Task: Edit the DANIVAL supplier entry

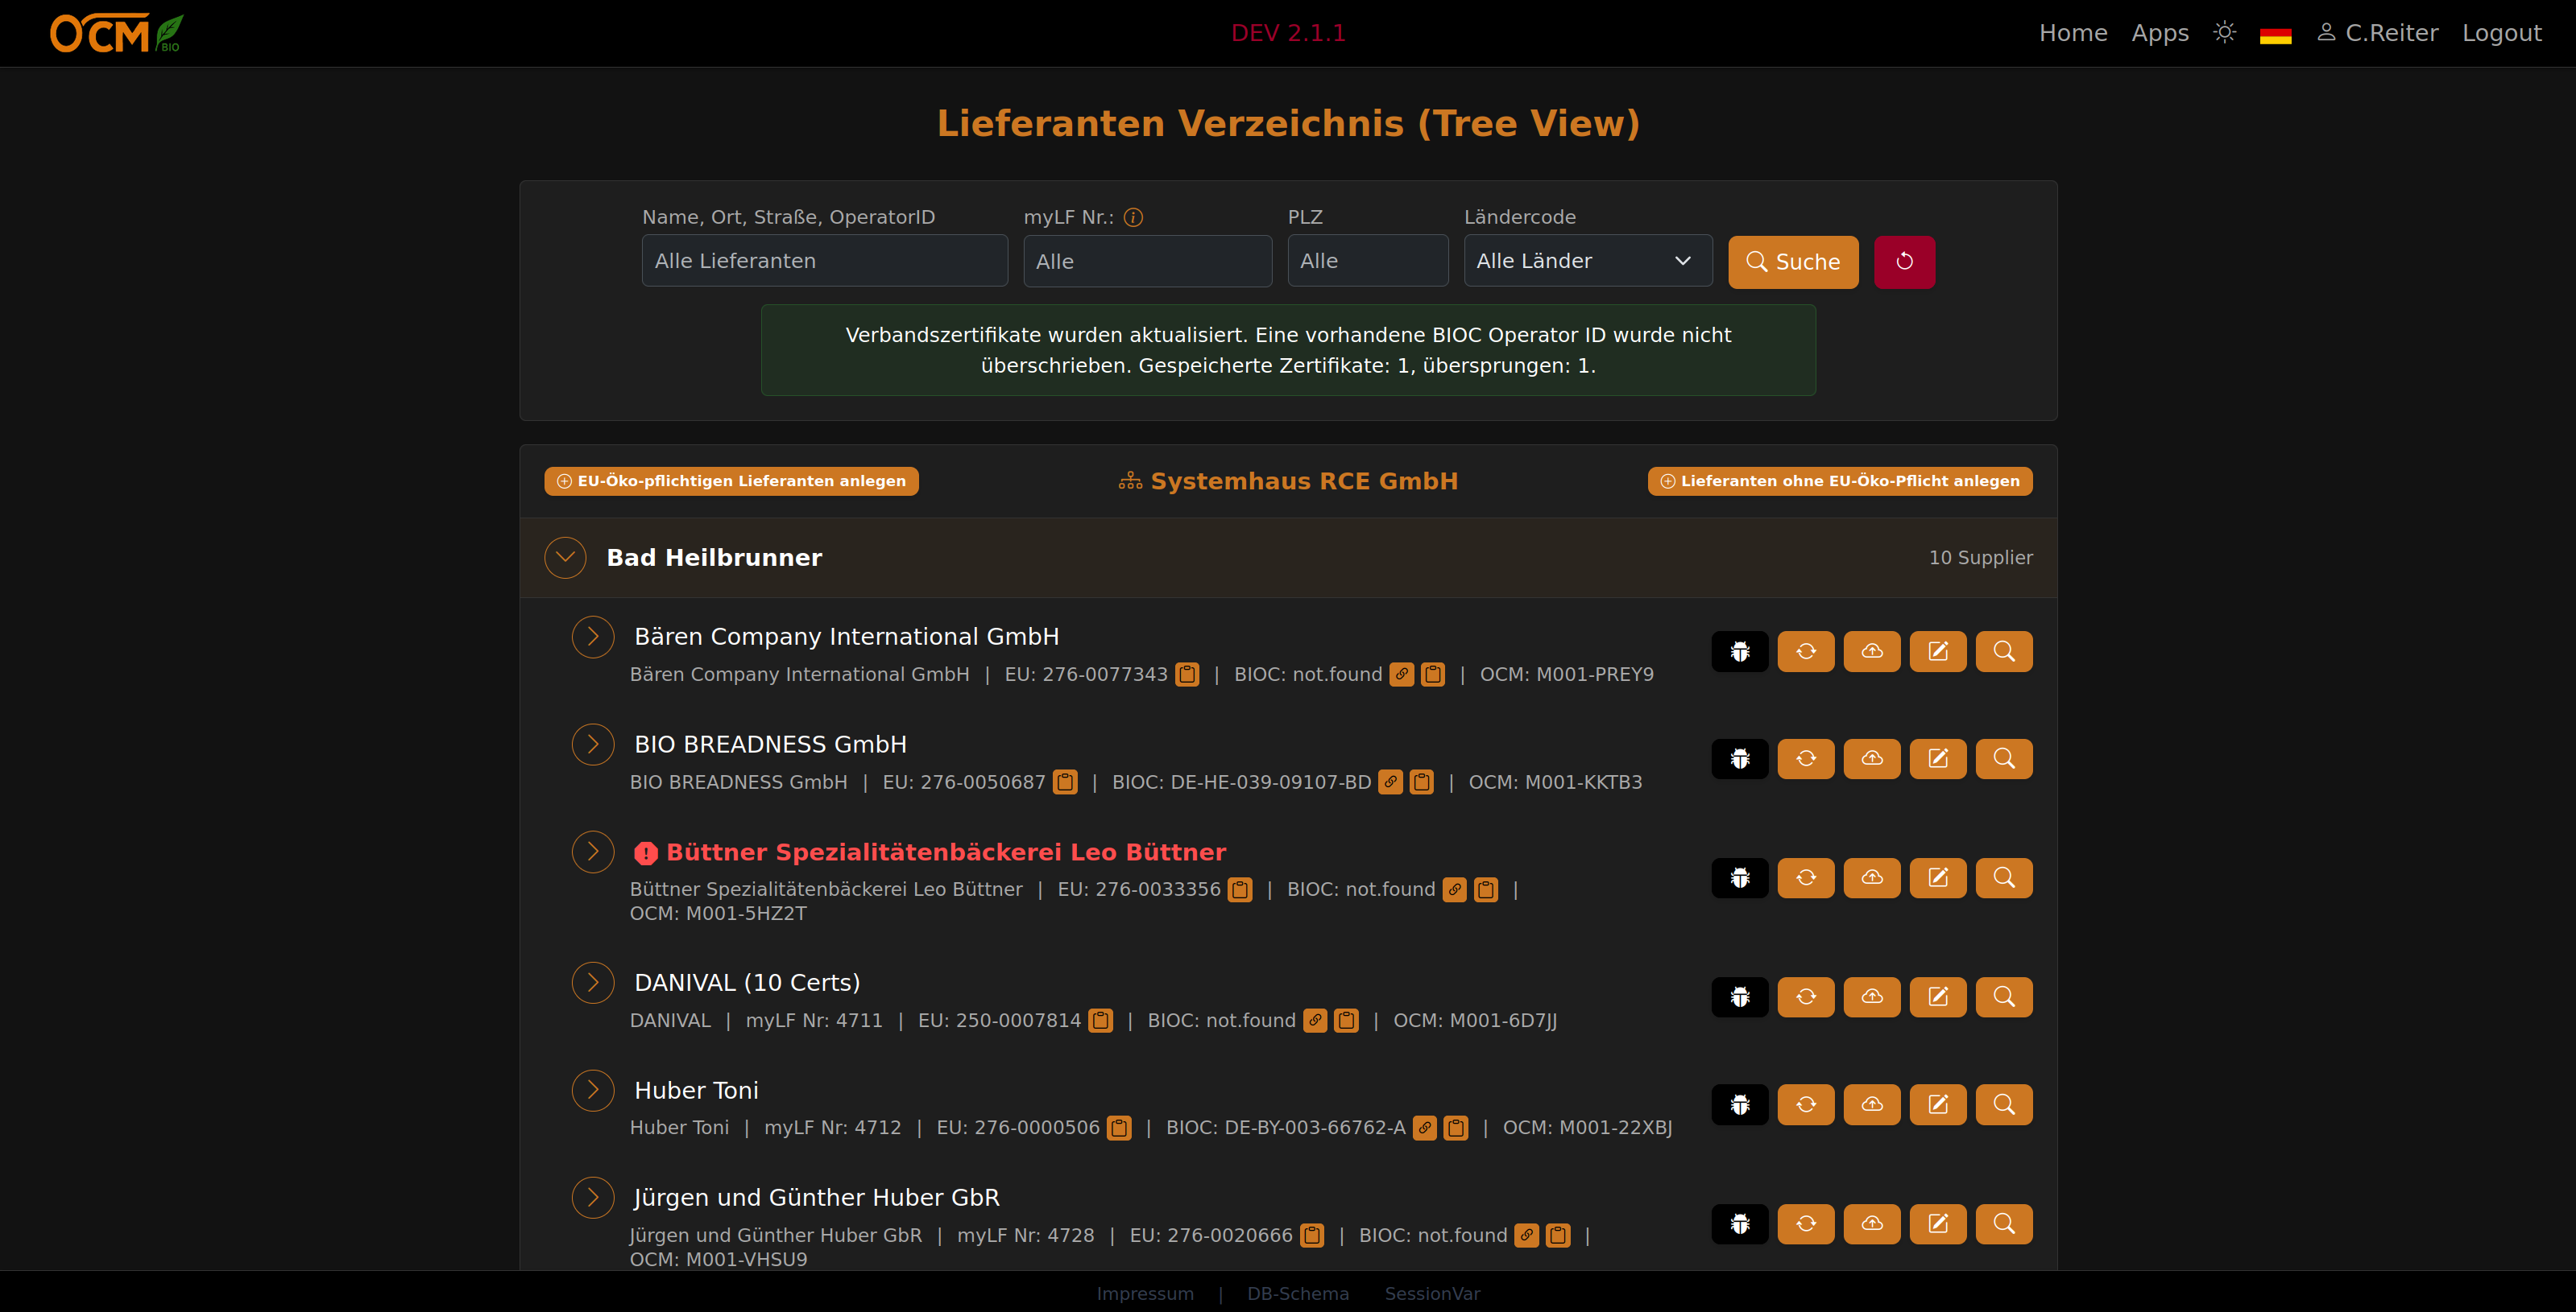Action: click(x=1937, y=996)
